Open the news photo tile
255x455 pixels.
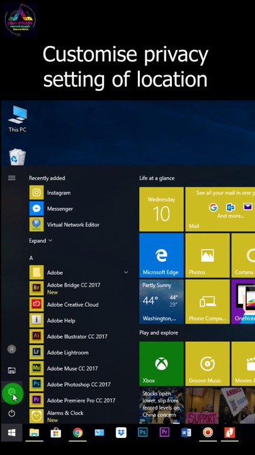[x=220, y=406]
